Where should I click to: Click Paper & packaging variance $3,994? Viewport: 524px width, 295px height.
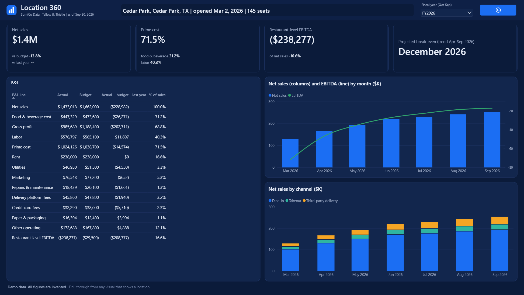point(123,218)
